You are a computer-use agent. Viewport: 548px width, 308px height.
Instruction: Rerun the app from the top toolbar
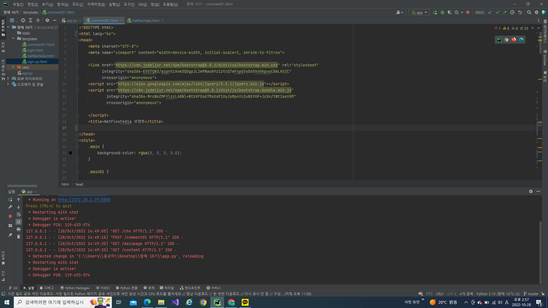[x=435, y=13]
